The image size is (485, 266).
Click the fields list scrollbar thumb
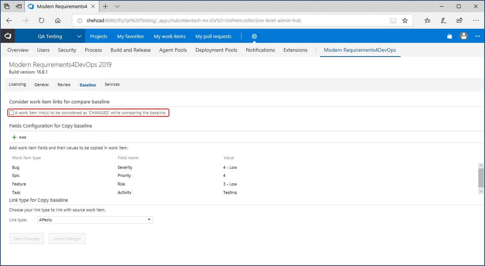pyautogui.click(x=481, y=178)
